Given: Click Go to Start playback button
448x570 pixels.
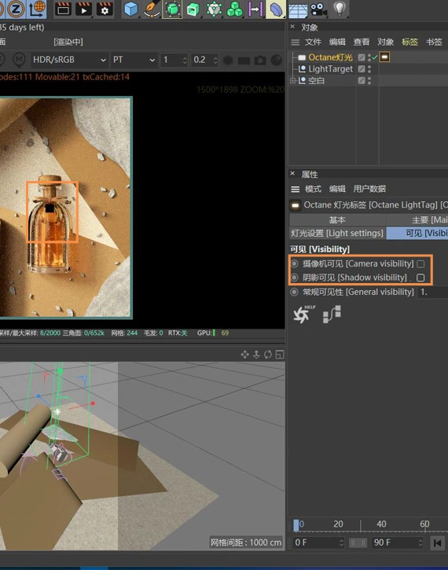Looking at the screenshot, I should tap(437, 543).
